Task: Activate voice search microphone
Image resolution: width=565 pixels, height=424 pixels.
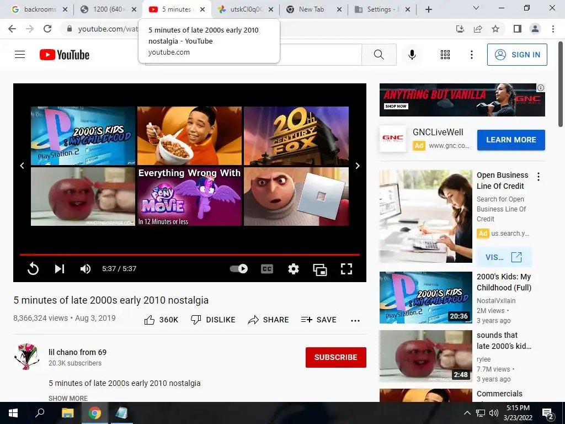Action: [412, 55]
